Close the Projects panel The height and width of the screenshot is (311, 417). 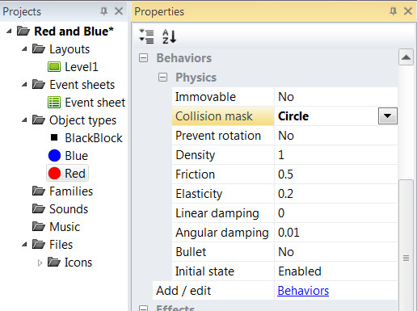pyautogui.click(x=119, y=11)
